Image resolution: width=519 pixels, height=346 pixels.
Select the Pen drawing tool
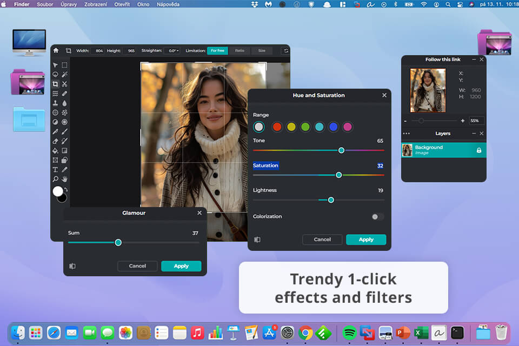pos(55,131)
